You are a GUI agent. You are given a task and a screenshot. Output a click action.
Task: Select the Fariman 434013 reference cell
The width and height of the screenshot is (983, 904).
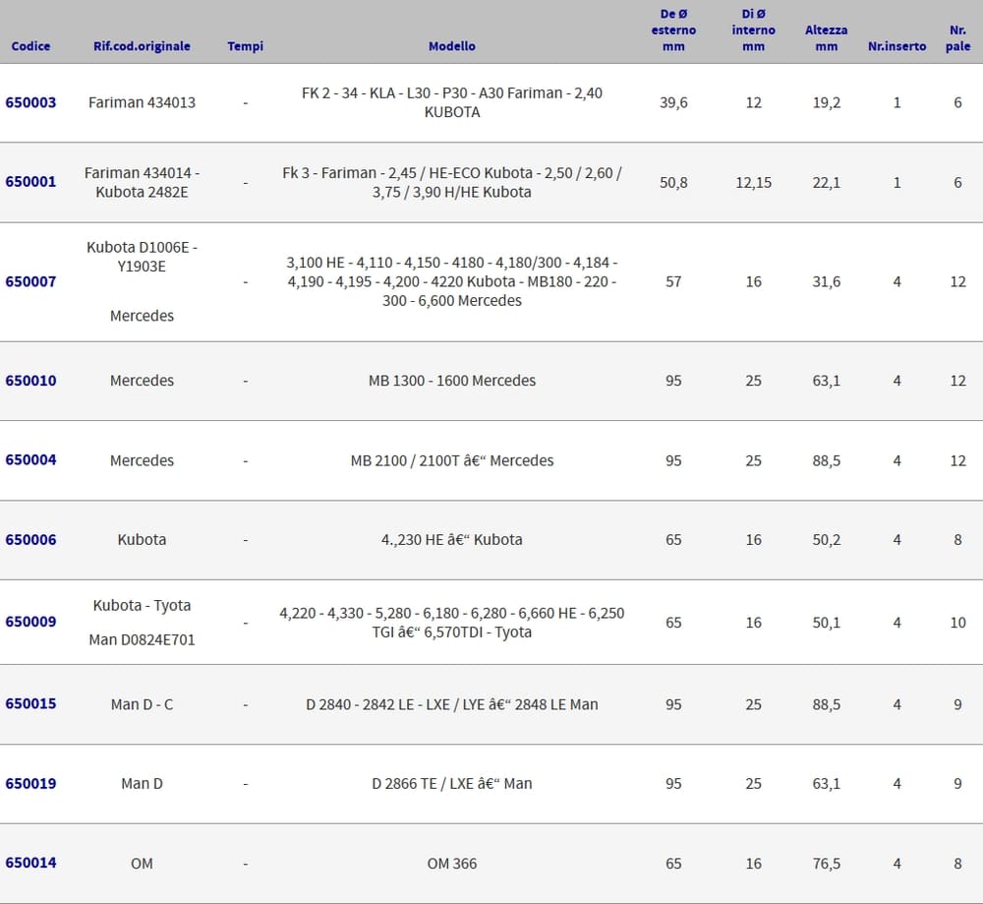pos(142,102)
